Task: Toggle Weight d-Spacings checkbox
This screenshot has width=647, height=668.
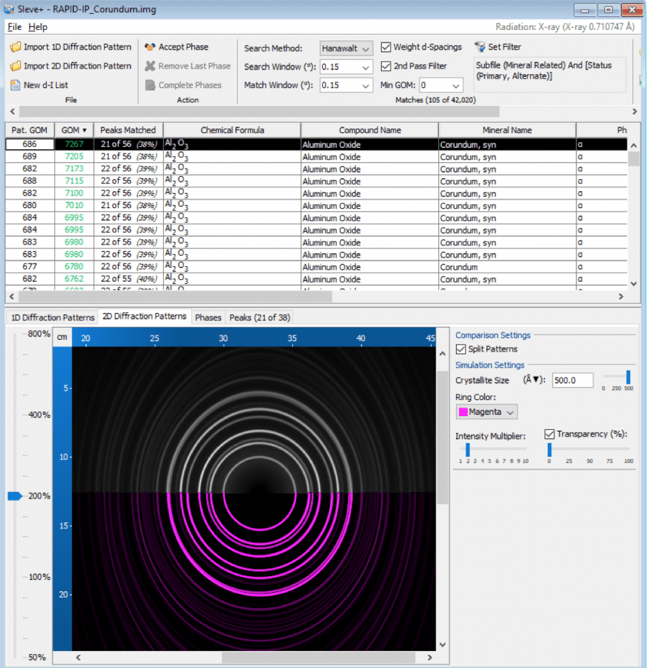Action: coord(386,47)
